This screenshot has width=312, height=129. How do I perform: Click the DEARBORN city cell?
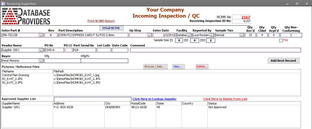113,107
